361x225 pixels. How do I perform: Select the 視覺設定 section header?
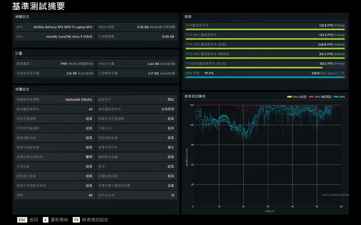(x=22, y=89)
